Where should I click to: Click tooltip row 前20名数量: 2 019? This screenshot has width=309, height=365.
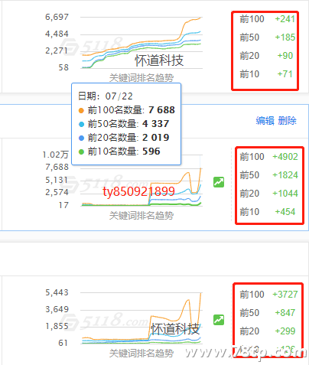(124, 138)
